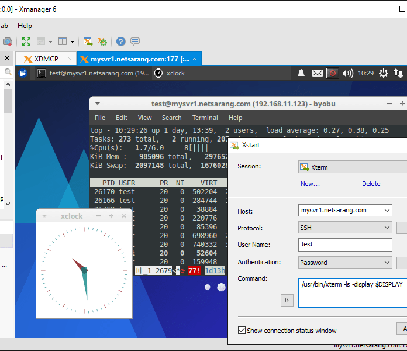
Task: Click the 1d13h uptime byobu indicator
Action: coord(215,271)
